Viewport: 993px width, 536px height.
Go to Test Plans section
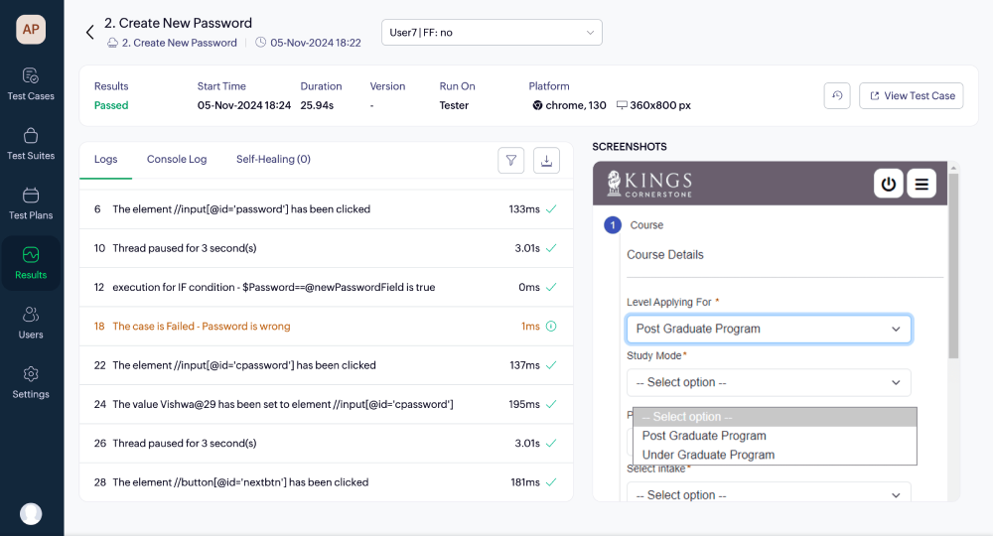[31, 202]
